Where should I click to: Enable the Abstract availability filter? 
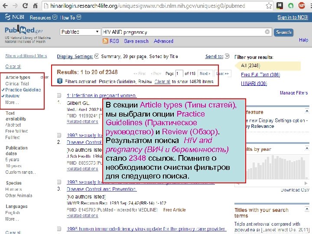pos(13,125)
